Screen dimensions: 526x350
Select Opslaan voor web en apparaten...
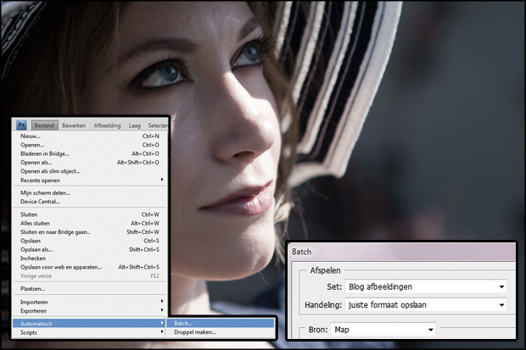(x=64, y=267)
